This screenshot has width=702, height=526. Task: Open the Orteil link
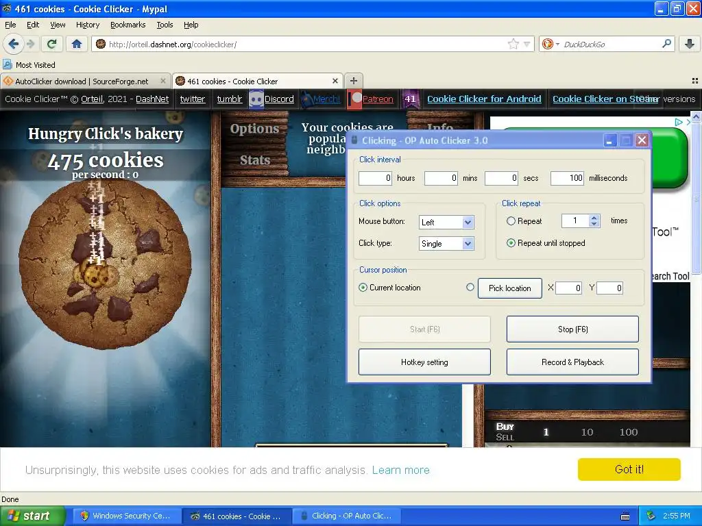(92, 99)
